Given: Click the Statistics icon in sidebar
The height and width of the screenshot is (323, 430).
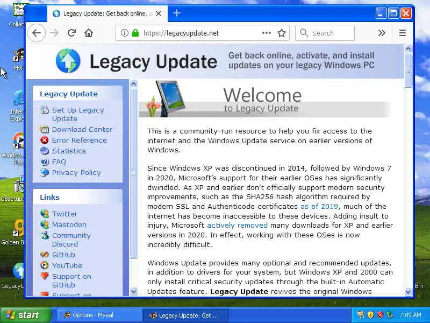Looking at the screenshot, I should [x=45, y=151].
